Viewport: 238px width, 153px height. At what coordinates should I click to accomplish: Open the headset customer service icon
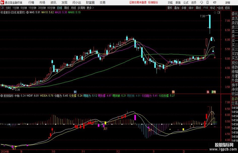201,3
